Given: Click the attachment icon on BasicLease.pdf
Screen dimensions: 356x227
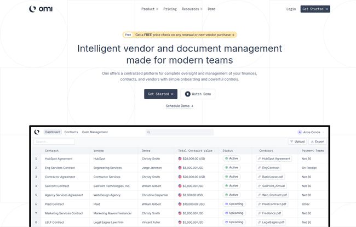Looking at the screenshot, I should point(259,177).
